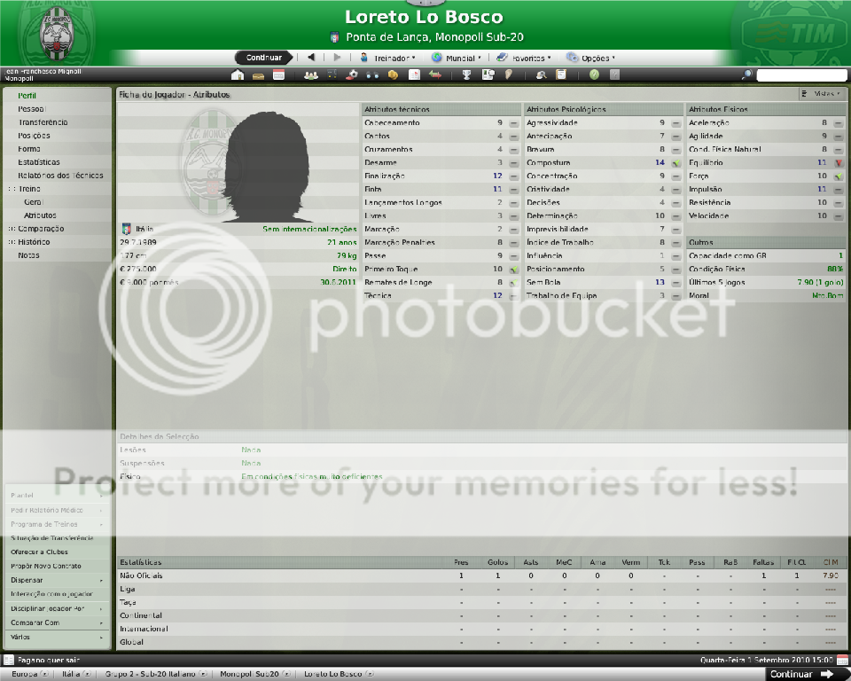Screen dimensions: 851x681
Task: Click the squad people icon in the toolbar
Action: tap(311, 75)
